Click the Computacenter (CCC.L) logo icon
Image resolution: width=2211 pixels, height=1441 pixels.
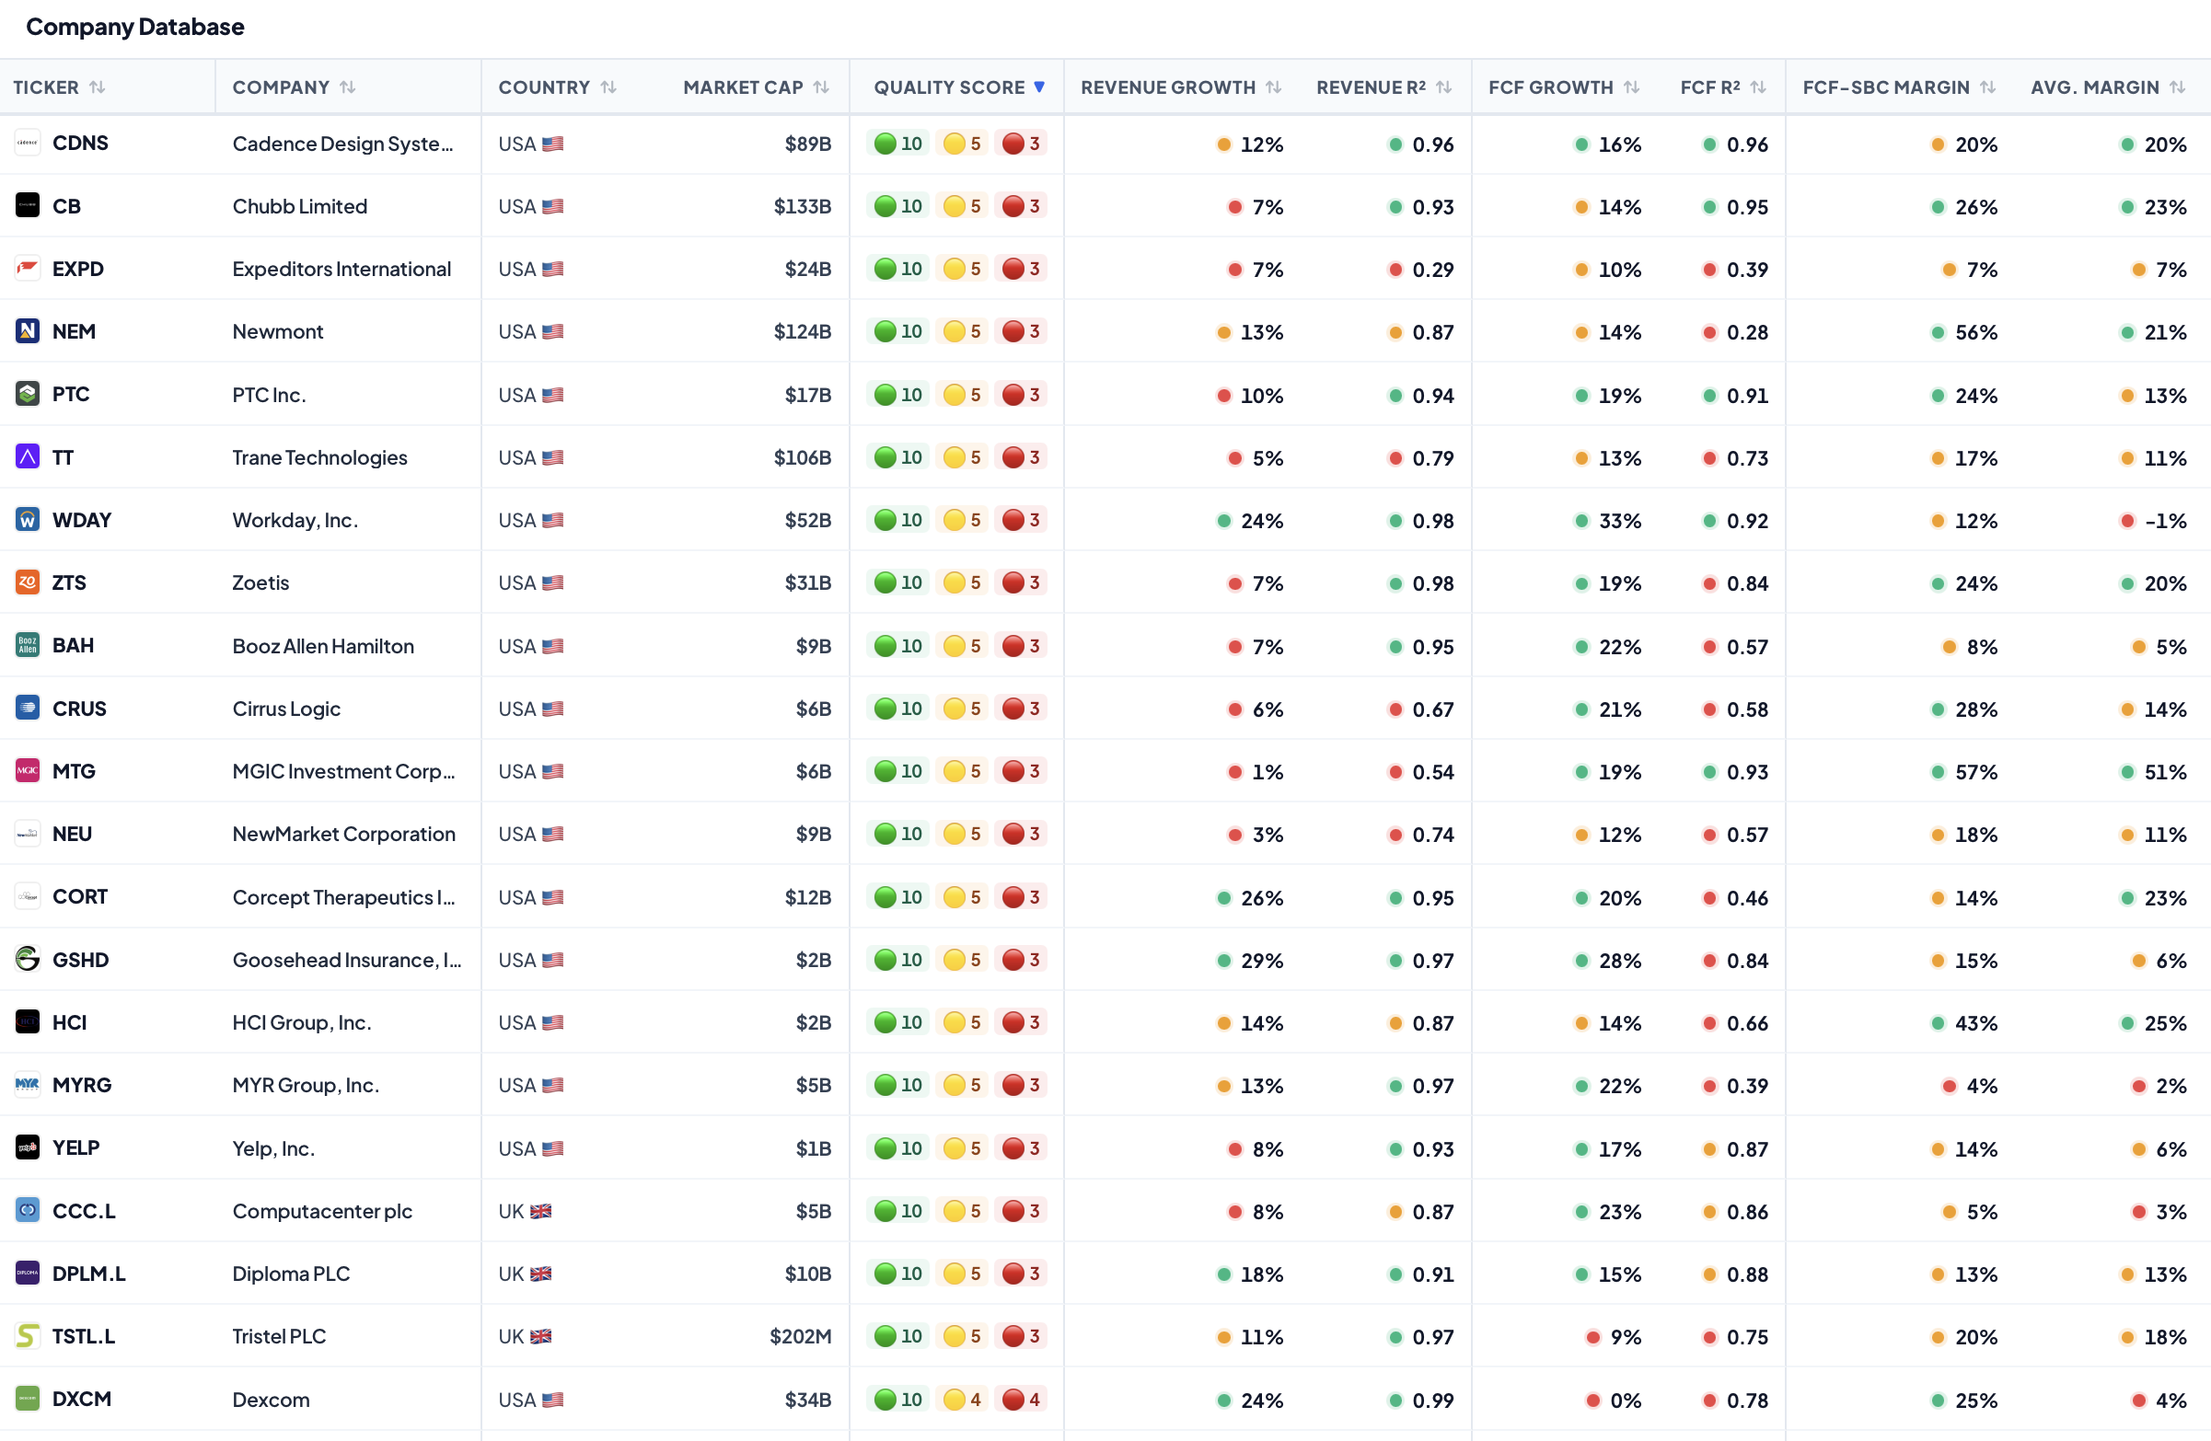point(28,1211)
